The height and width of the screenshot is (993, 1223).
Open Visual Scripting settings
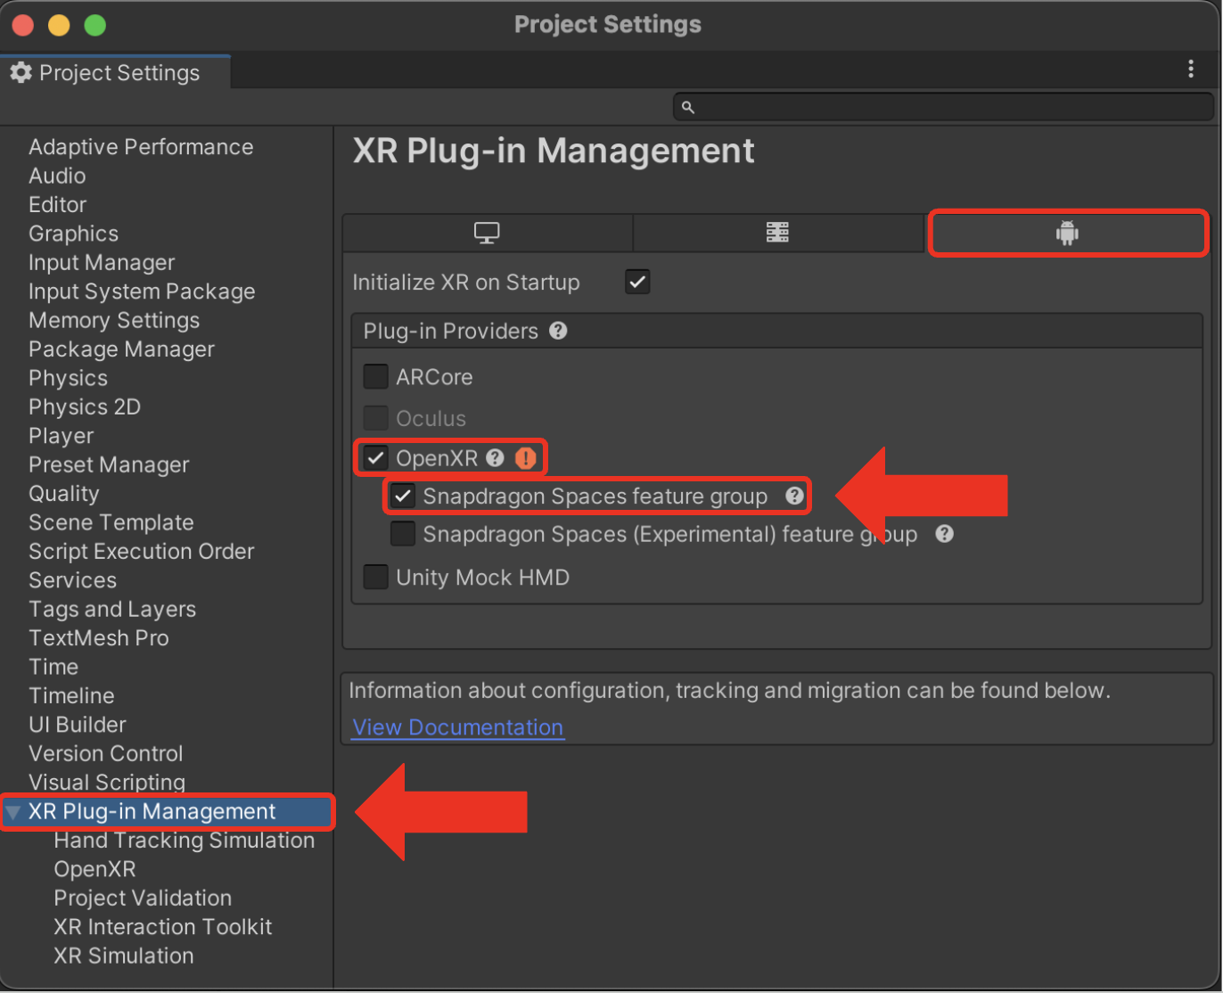(107, 782)
